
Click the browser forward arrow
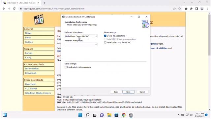tap(9, 9)
